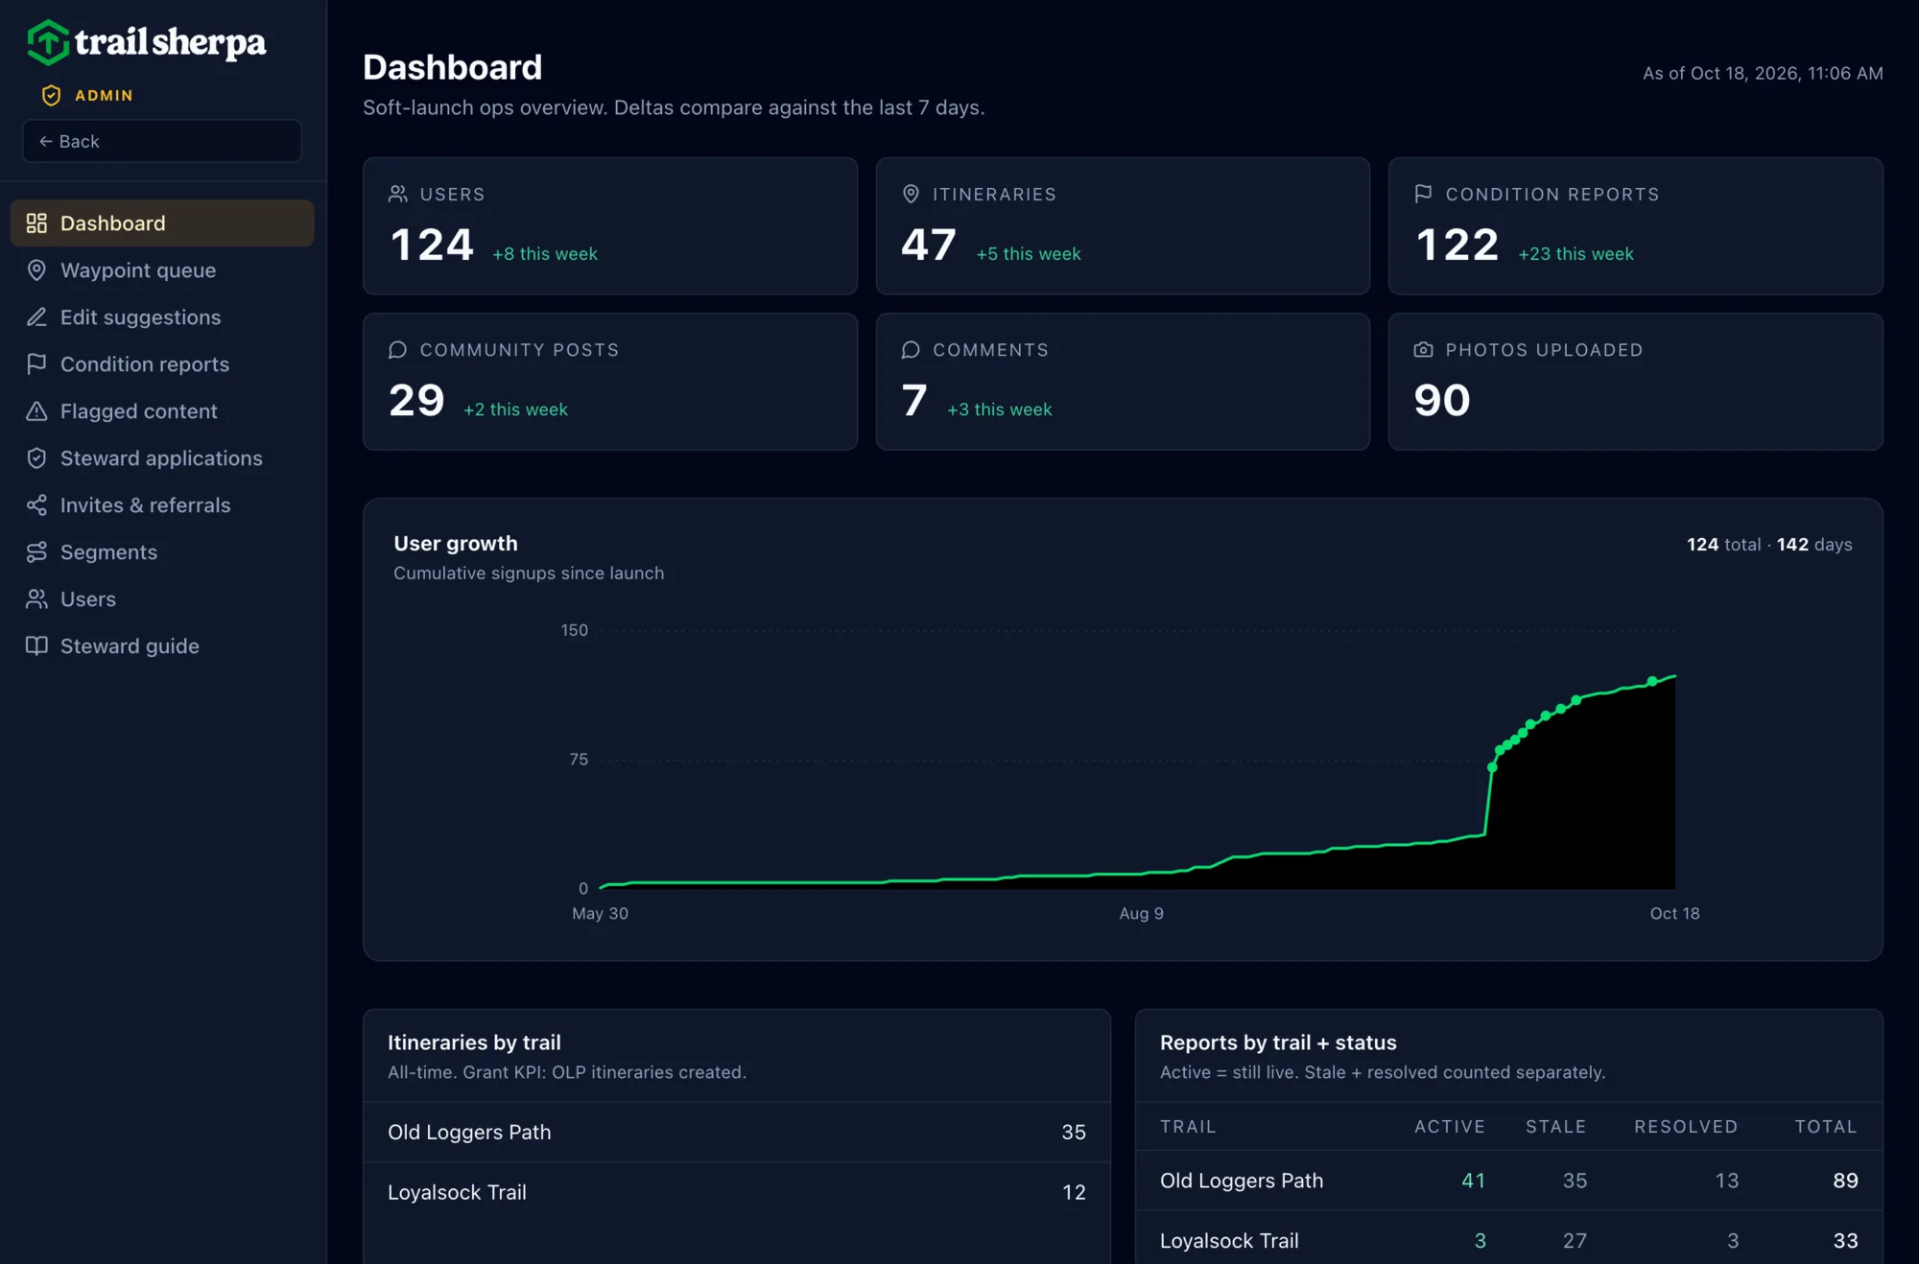Select Loyalsock Trail row in Itineraries by trail
Image resolution: width=1919 pixels, height=1264 pixels.
[x=737, y=1192]
